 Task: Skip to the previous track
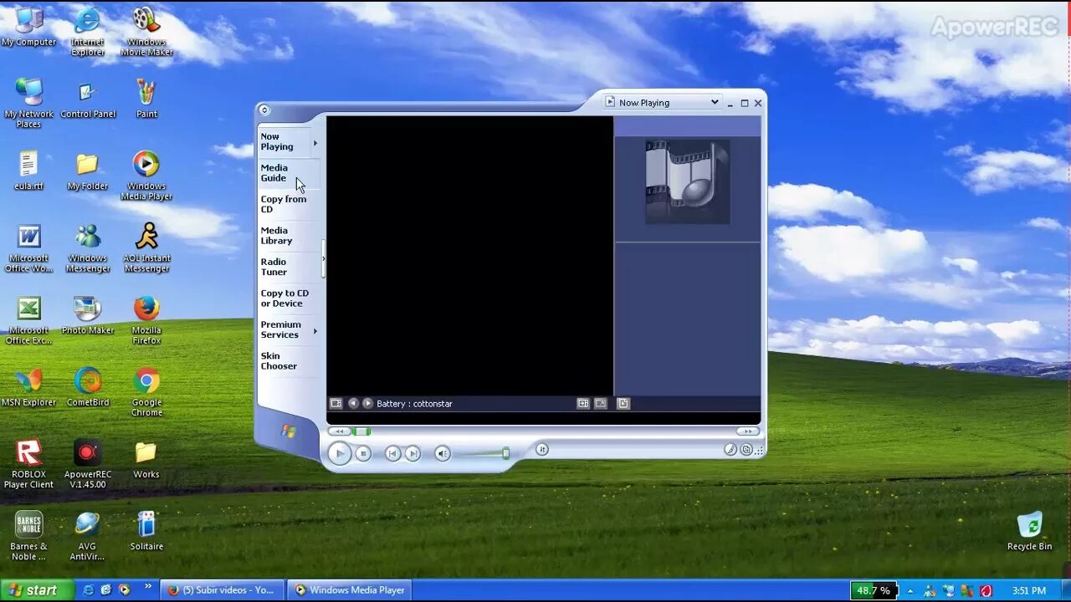coord(392,453)
